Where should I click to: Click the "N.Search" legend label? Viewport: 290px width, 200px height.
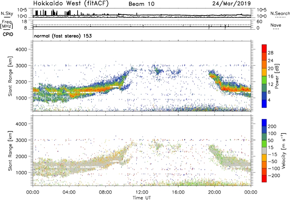pos(280,13)
